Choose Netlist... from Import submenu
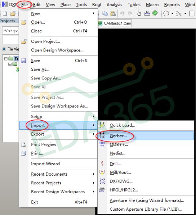The height and width of the screenshot is (215, 196). (146, 153)
